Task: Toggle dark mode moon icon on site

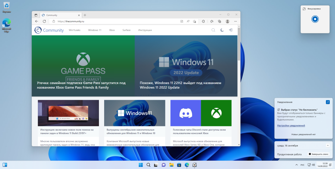Action: click(x=222, y=30)
